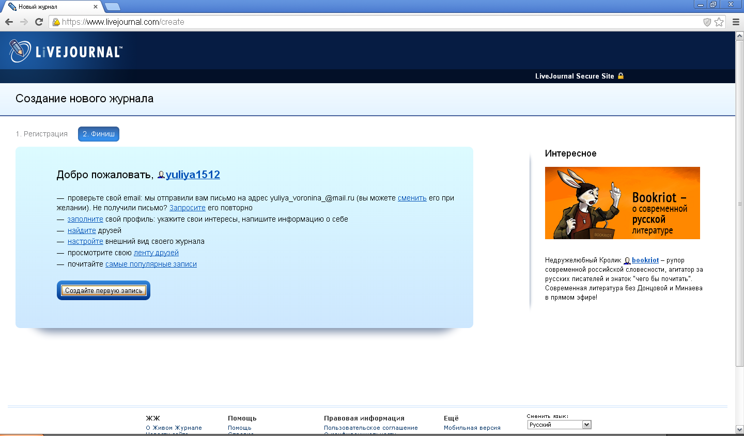Click the scrollbar down arrow

(x=739, y=429)
